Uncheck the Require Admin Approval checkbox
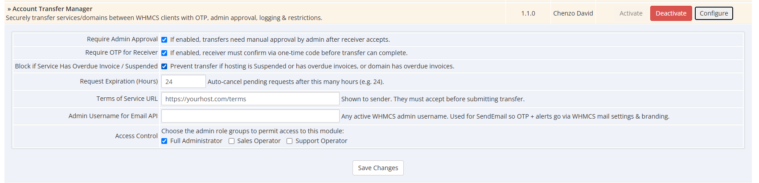Viewport: 759px width, 183px height. point(164,40)
